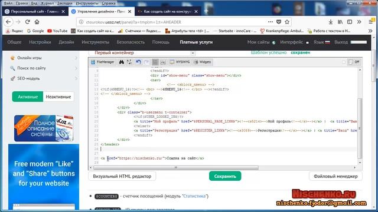378x212 pixels.
Task: Go forward in browser history
Action: [x=18, y=22]
